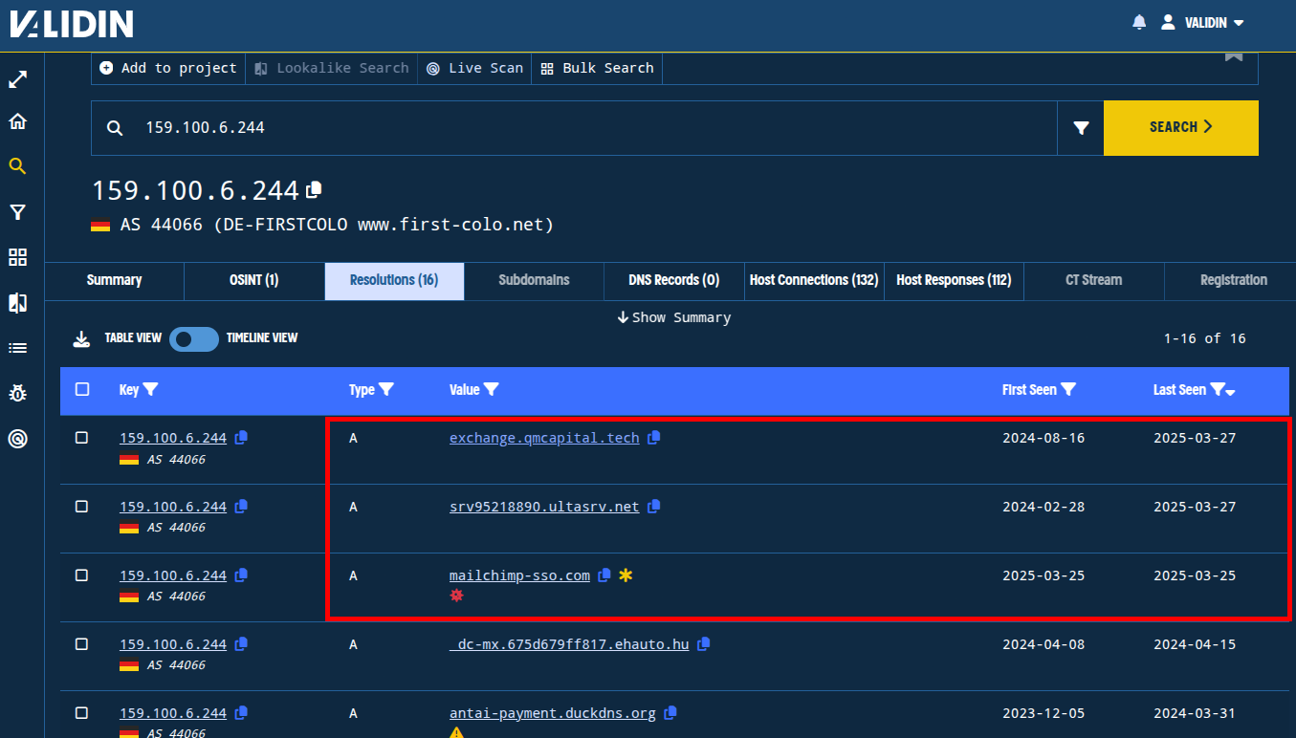Click the search filter funnel beside Search button
The height and width of the screenshot is (738, 1296).
pyautogui.click(x=1081, y=128)
